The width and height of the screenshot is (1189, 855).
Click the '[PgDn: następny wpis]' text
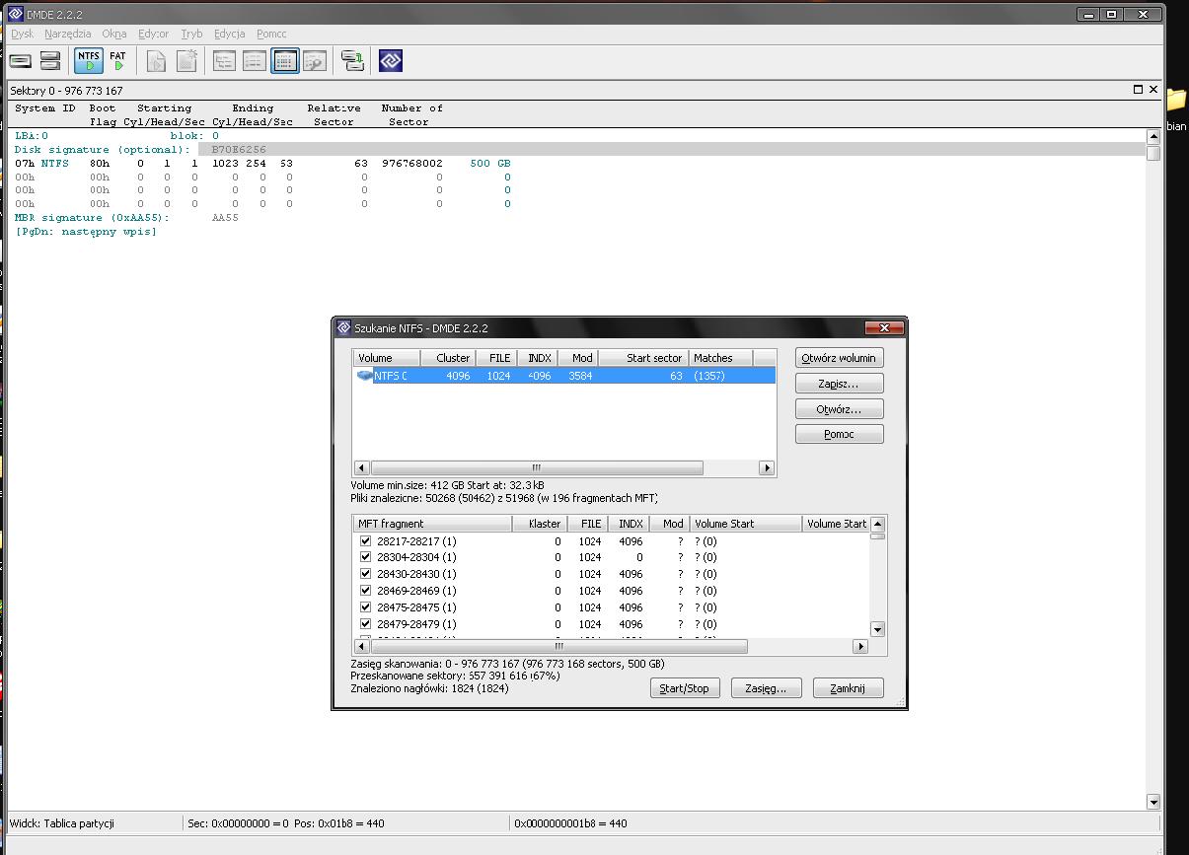[86, 231]
